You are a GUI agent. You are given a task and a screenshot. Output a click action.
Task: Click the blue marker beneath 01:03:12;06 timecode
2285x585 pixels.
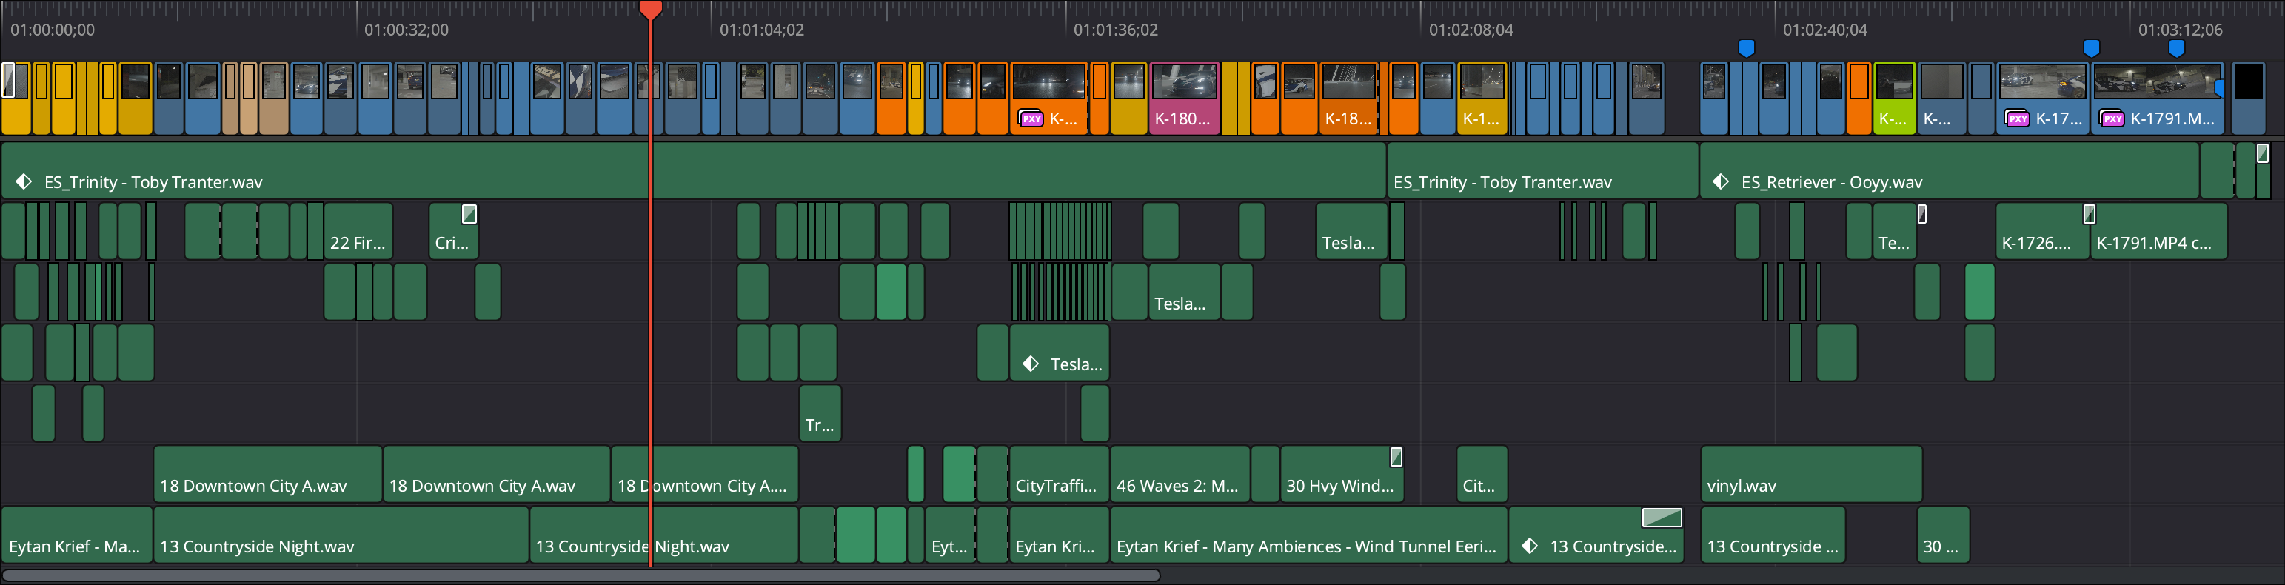pyautogui.click(x=2176, y=48)
